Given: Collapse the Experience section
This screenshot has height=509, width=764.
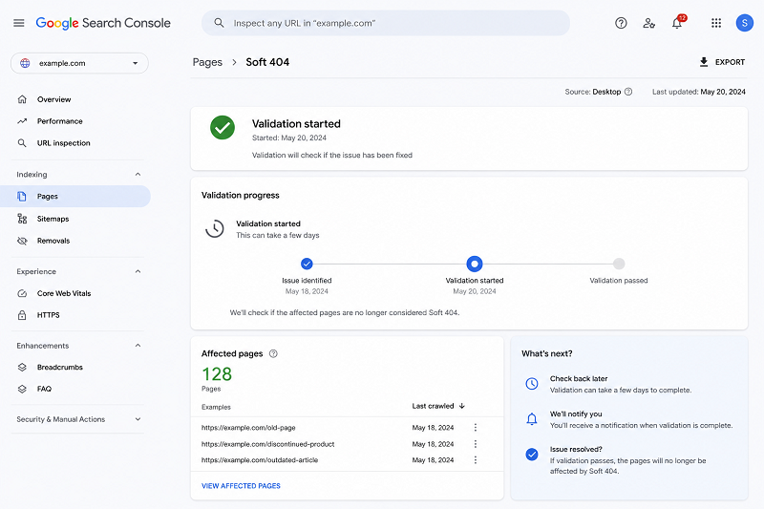Looking at the screenshot, I should click(138, 271).
